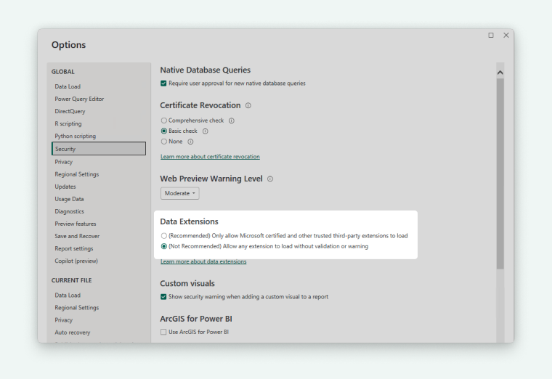The image size is (552, 379).
Task: Click info icon next to Certificate Revocation heading
Action: coord(248,105)
